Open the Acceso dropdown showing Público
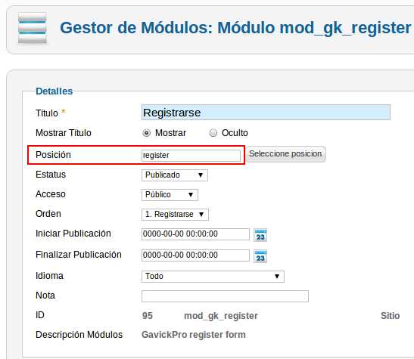 click(170, 195)
